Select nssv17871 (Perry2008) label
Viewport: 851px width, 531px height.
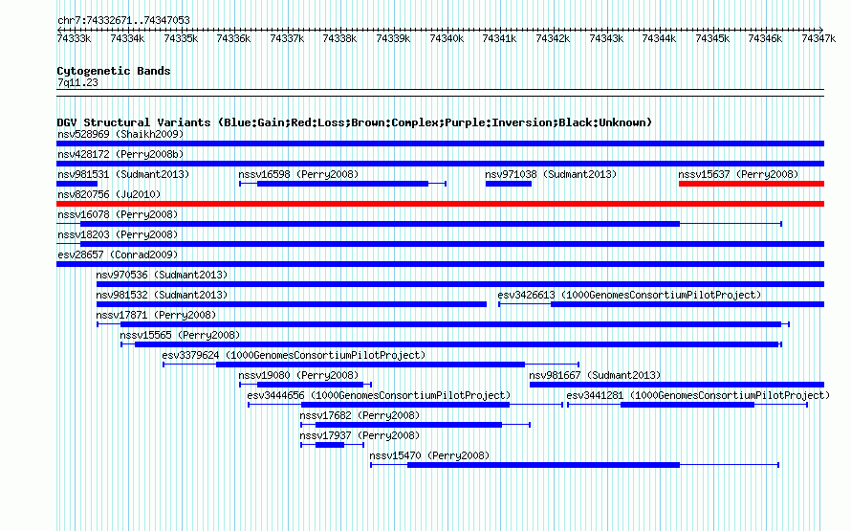coord(156,315)
